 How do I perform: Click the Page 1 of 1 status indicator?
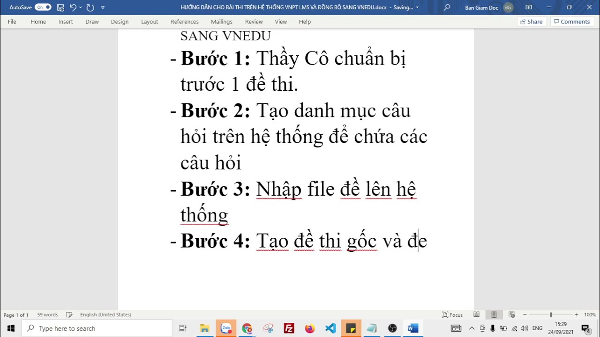[x=16, y=315]
